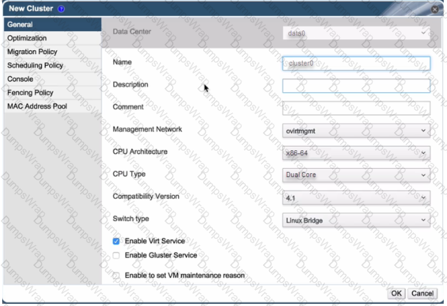Click the CPU Type label

tap(129, 174)
